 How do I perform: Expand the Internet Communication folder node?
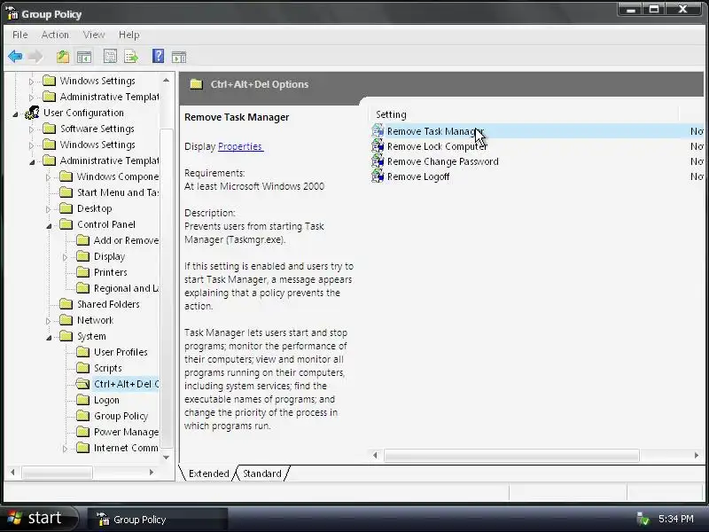[x=65, y=449]
